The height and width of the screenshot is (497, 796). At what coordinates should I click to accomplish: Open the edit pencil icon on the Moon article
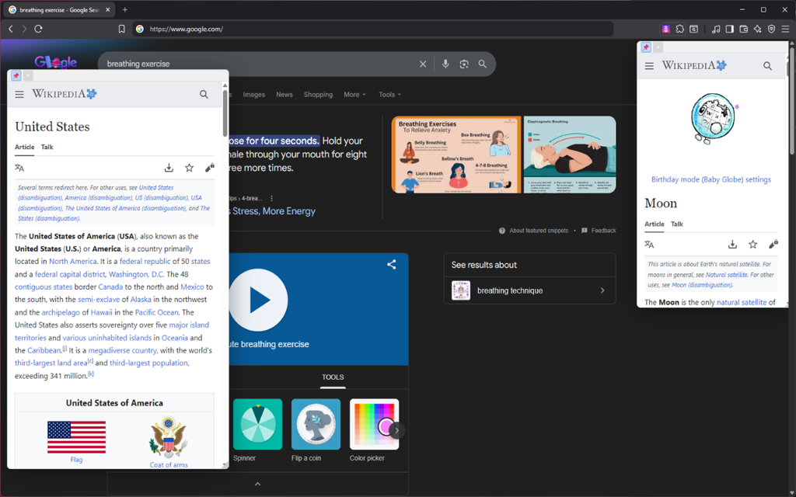tap(773, 244)
